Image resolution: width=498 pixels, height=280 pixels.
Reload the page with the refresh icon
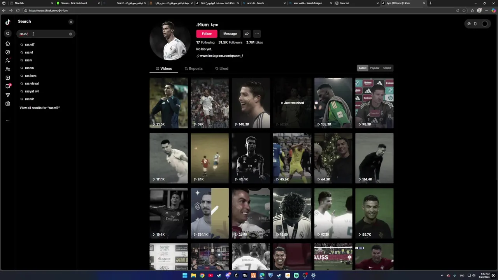[18, 10]
